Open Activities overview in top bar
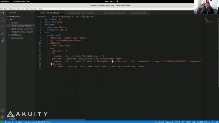This screenshot has height=123, width=219. pyautogui.click(x=5, y=1)
